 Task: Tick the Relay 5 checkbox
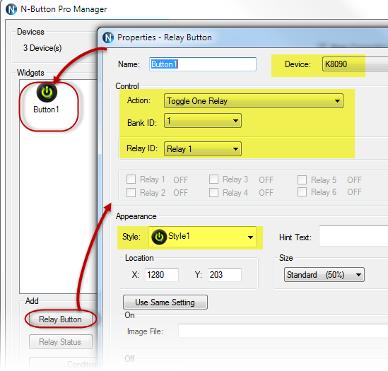(x=302, y=179)
